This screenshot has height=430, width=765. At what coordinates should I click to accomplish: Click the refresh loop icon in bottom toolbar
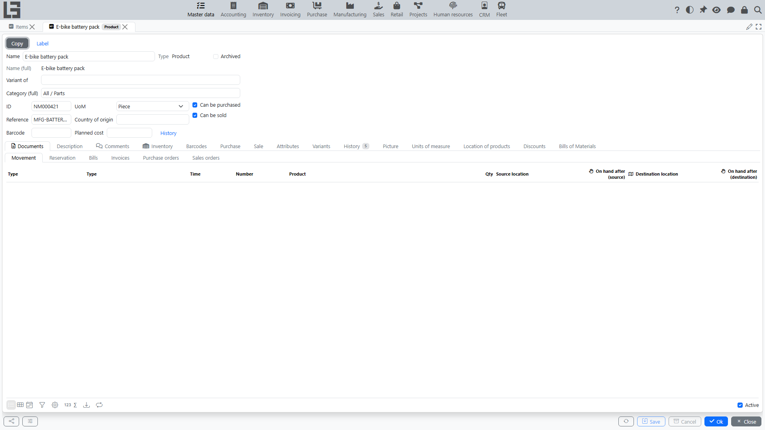click(99, 405)
